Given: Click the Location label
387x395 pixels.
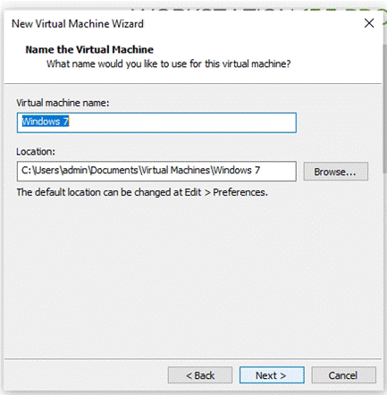Looking at the screenshot, I should pyautogui.click(x=36, y=152).
